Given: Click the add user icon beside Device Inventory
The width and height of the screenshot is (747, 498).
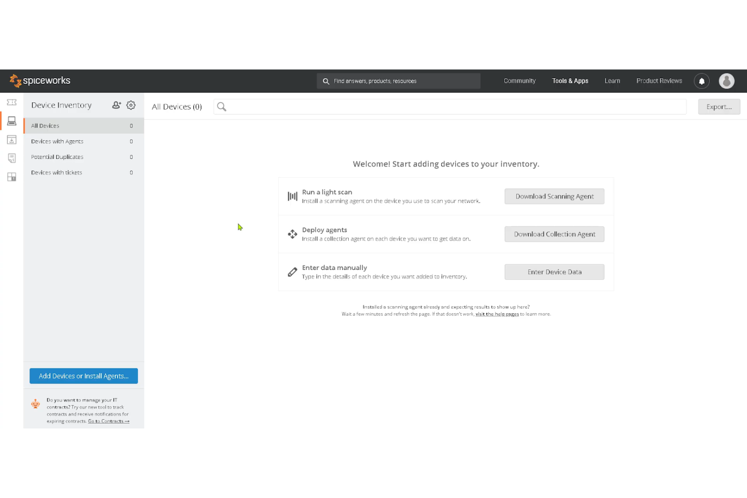Looking at the screenshot, I should [117, 105].
